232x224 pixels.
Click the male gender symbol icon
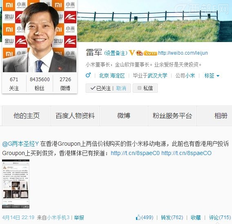pos(88,75)
